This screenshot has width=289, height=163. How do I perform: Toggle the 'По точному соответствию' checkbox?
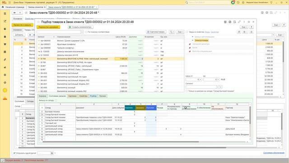pyautogui.click(x=86, y=32)
